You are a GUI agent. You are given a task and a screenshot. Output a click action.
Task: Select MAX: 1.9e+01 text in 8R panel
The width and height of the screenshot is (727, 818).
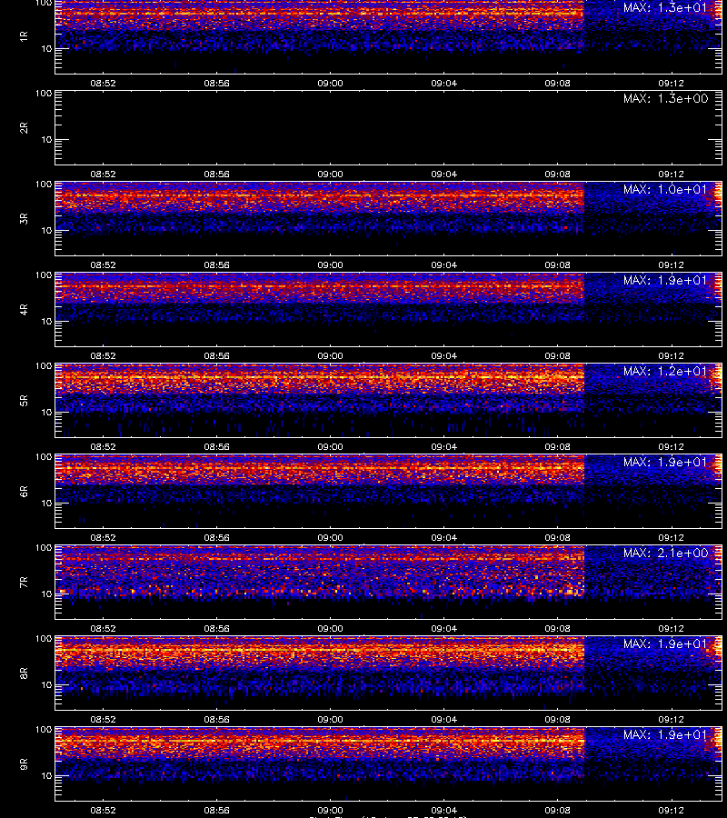(x=665, y=643)
